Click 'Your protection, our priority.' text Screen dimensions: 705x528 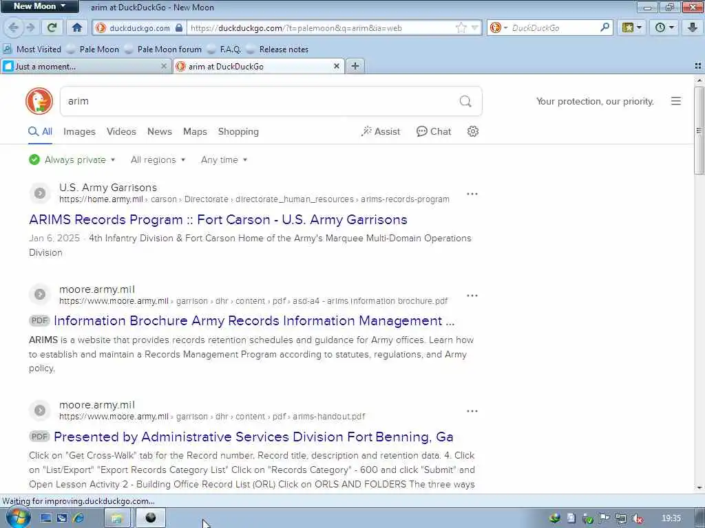pyautogui.click(x=595, y=102)
